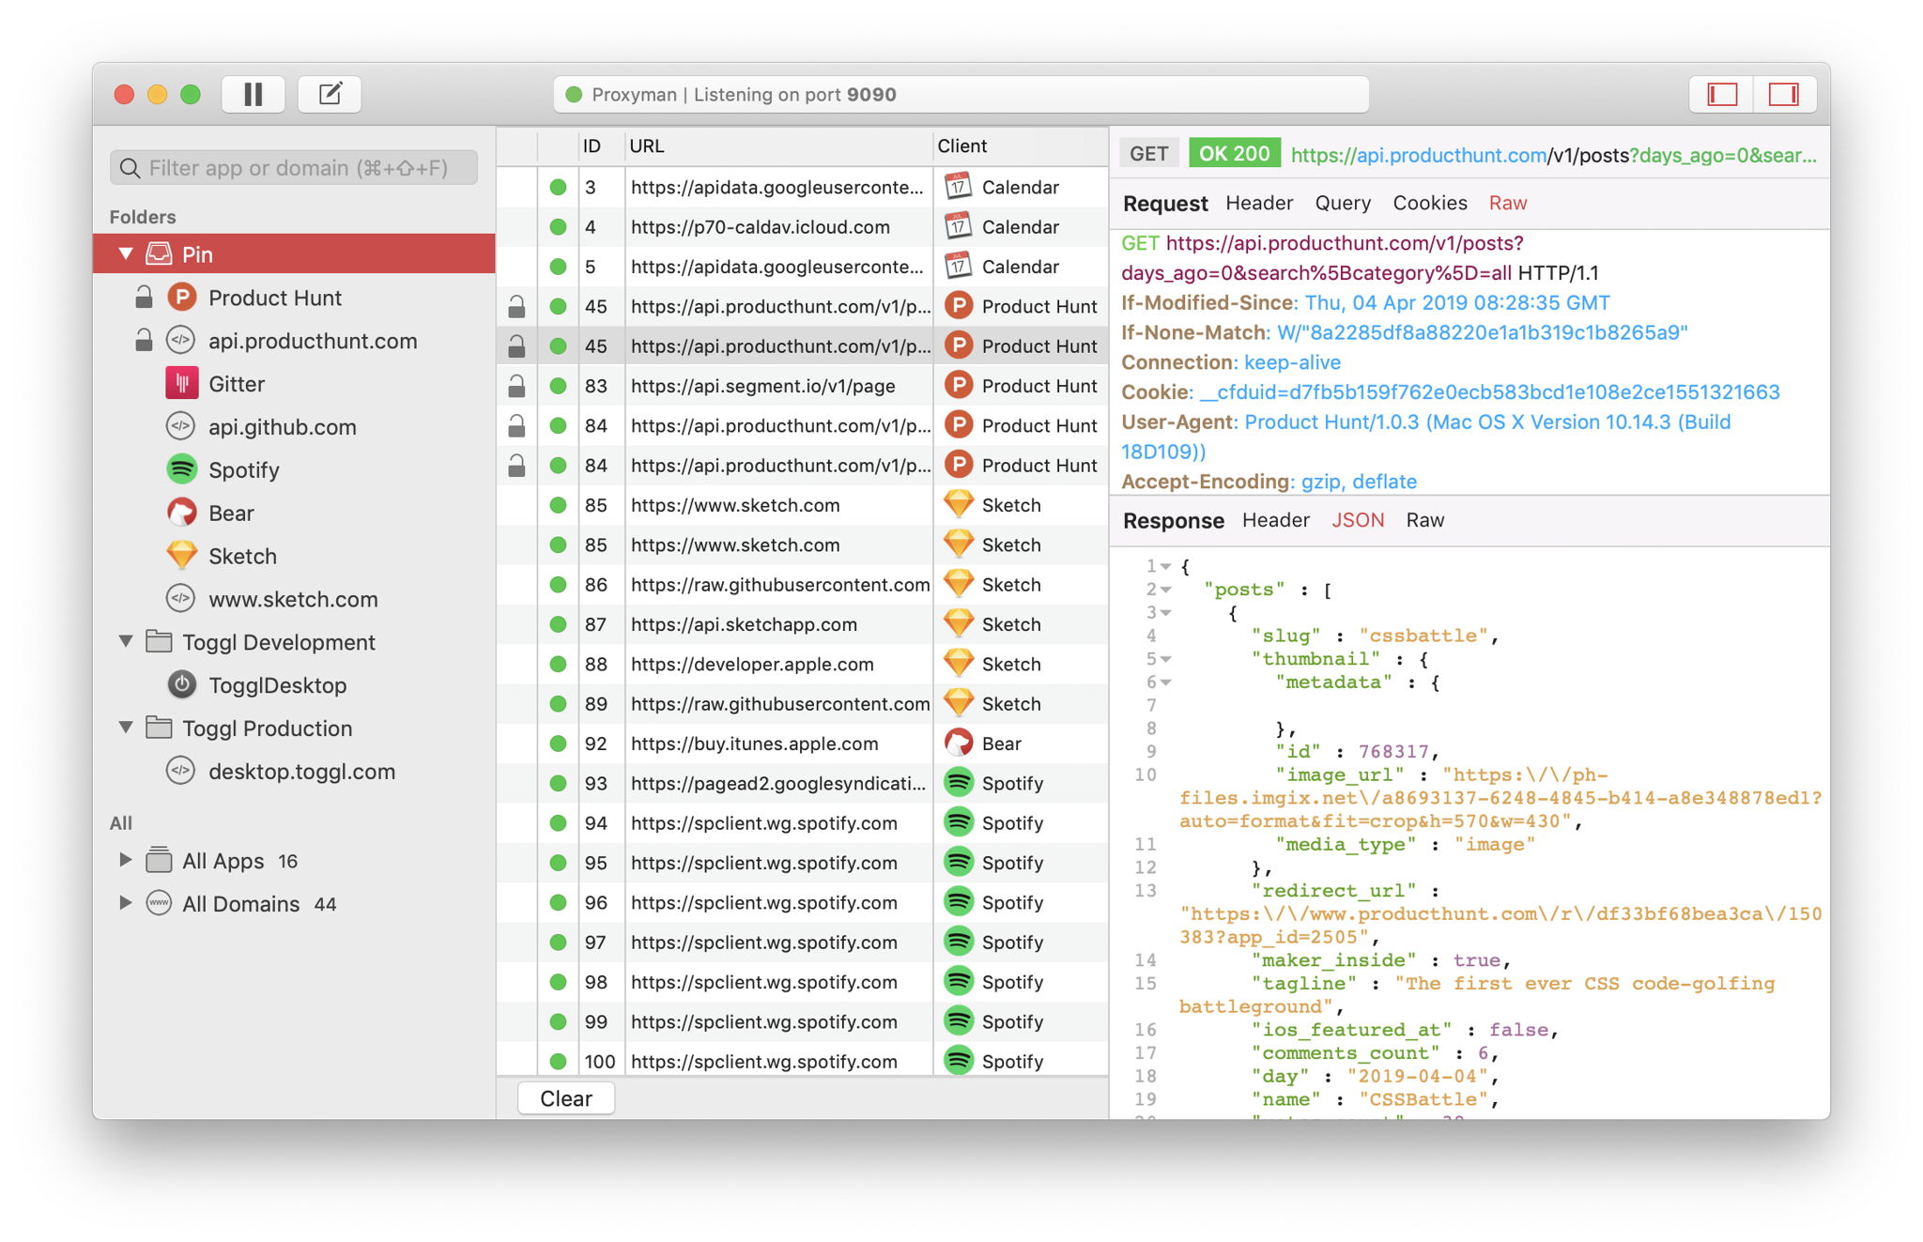Toggle the left sidebar panel icon

click(1721, 94)
